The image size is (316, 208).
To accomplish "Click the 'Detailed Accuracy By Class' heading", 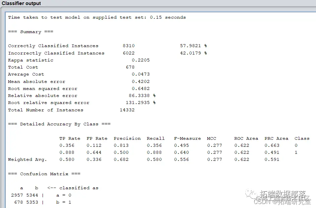I will pos(59,124).
